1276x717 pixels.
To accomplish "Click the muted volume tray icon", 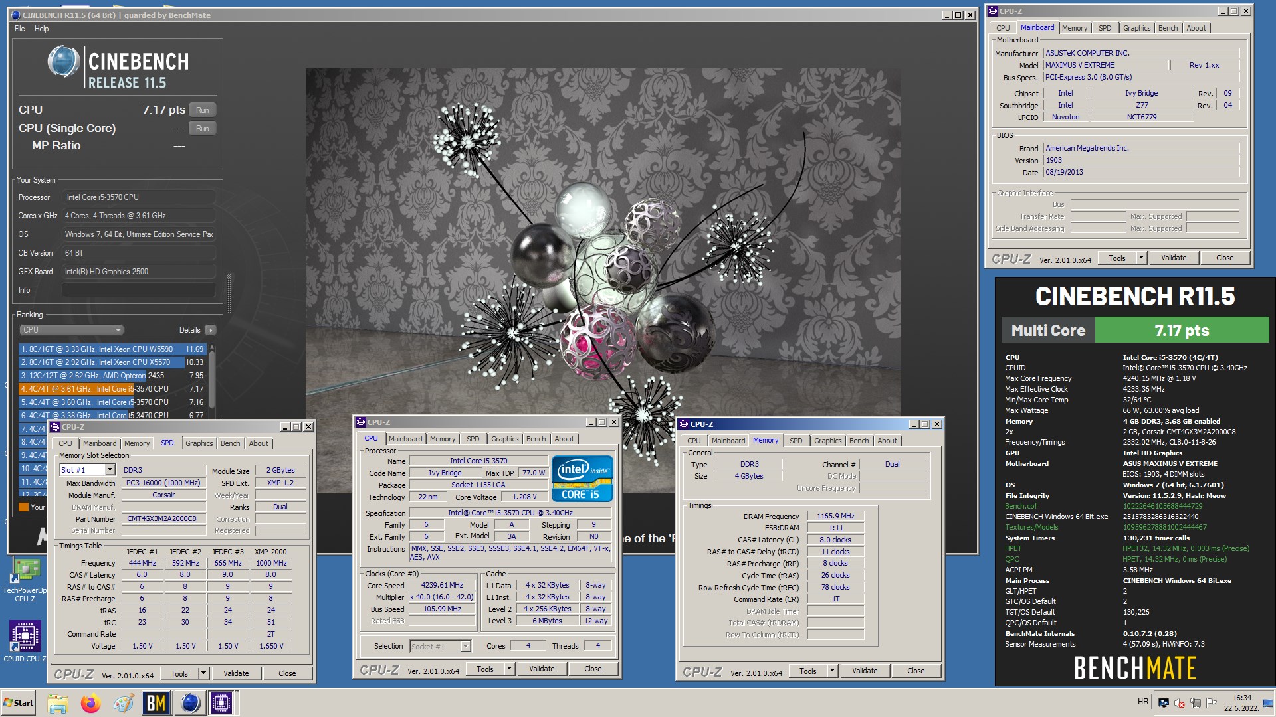I will (1180, 703).
